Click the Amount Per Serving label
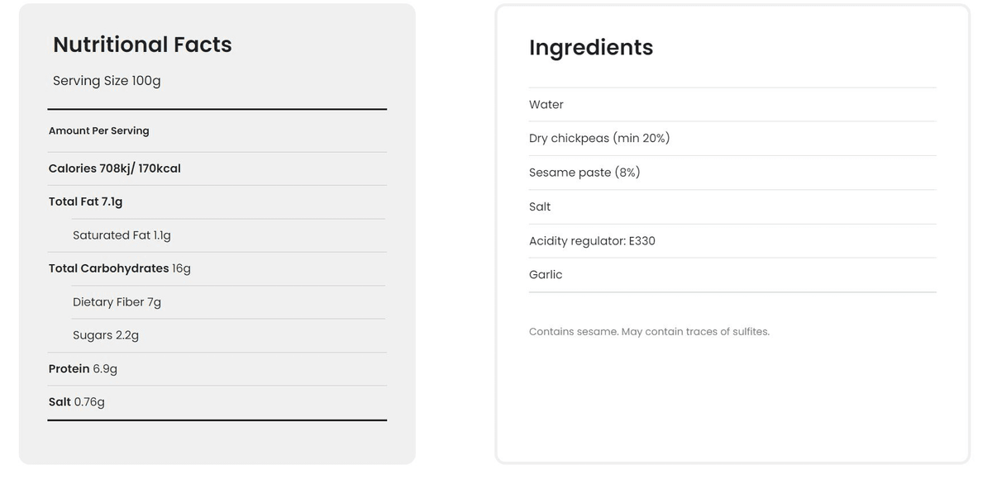The image size is (992, 488). pyautogui.click(x=99, y=130)
